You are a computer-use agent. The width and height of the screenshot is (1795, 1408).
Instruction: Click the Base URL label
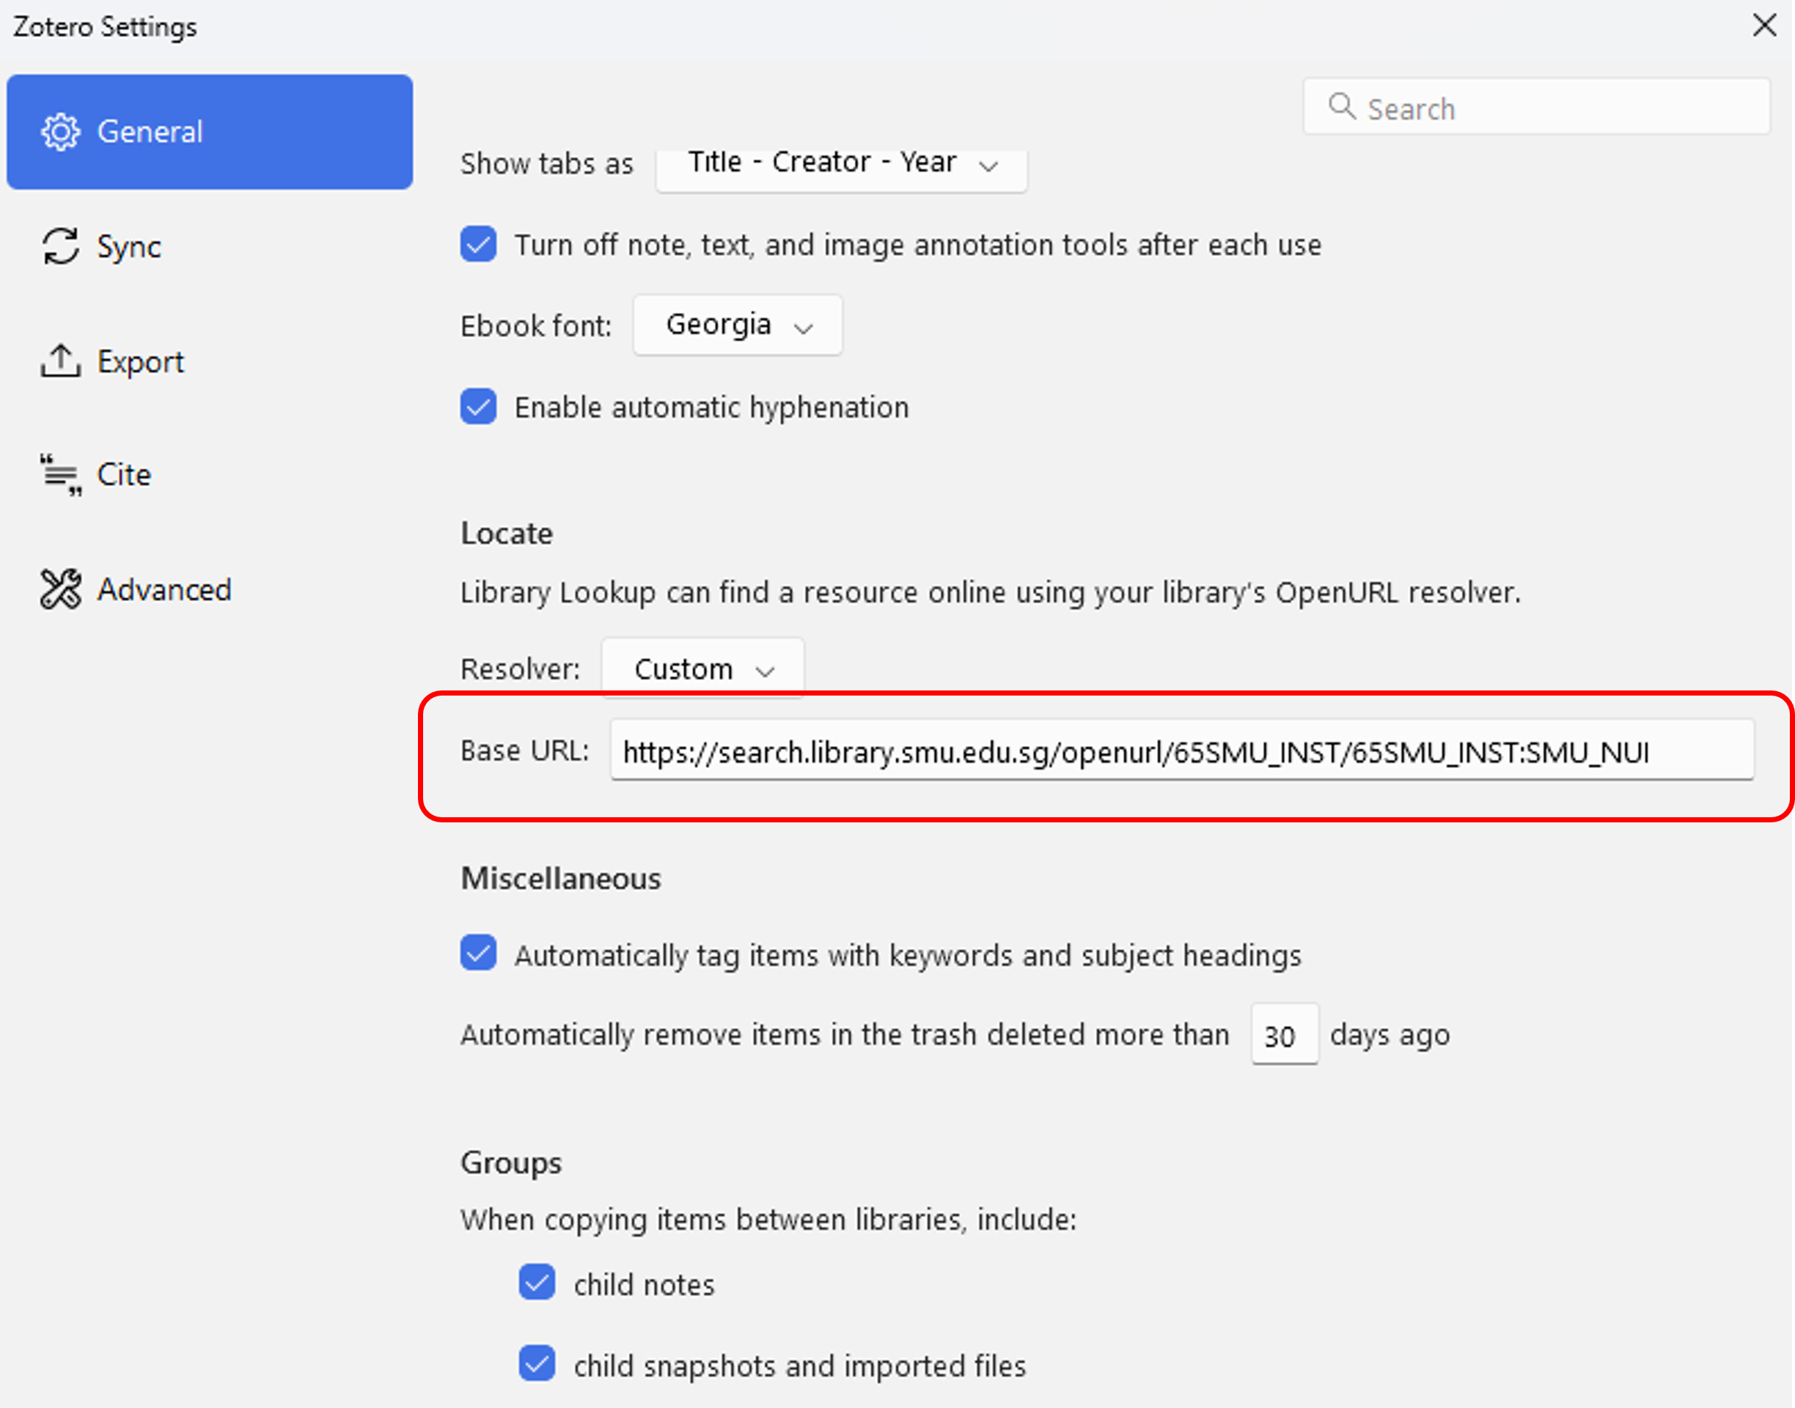point(524,751)
